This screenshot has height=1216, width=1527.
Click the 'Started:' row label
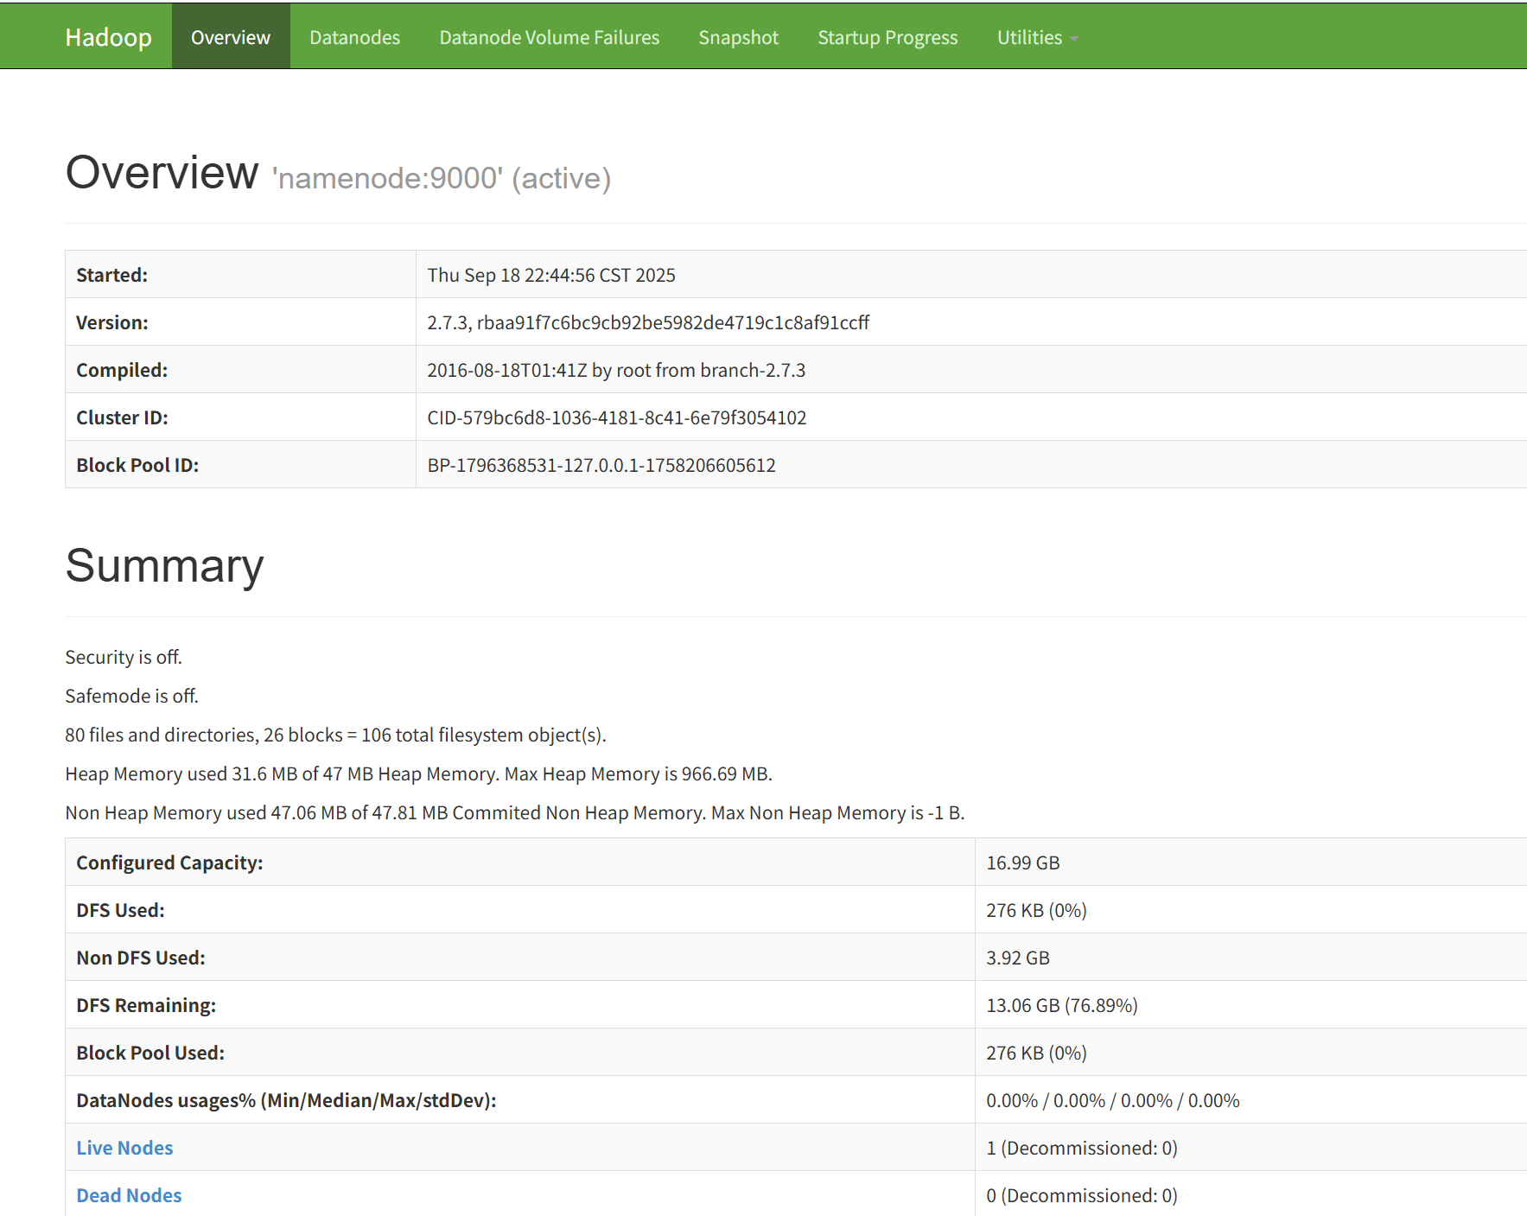tap(111, 275)
